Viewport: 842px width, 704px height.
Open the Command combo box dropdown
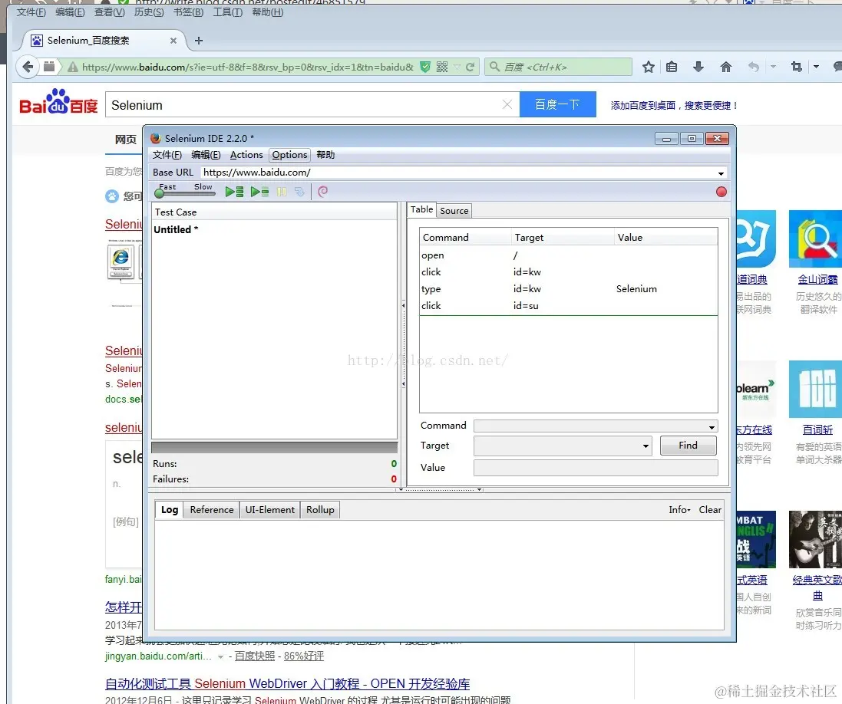(x=712, y=427)
